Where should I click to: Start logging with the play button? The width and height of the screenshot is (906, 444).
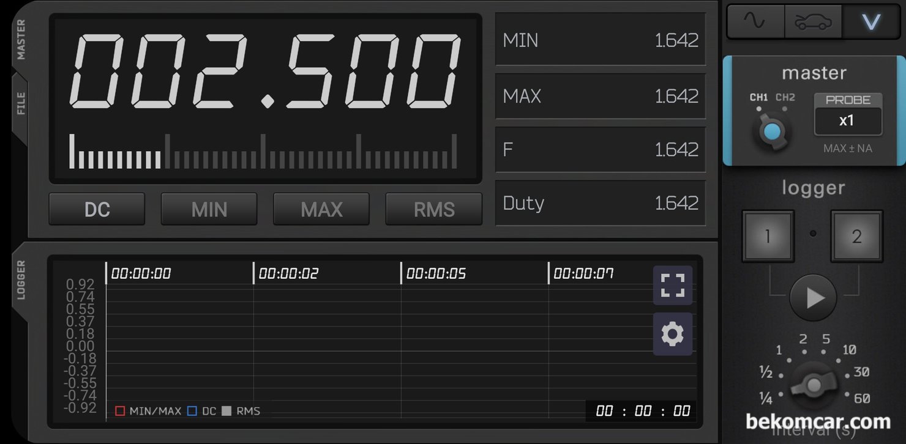813,298
